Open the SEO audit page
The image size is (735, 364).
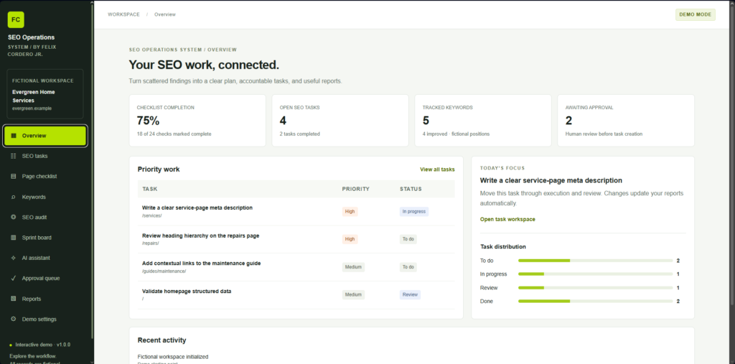pyautogui.click(x=45, y=218)
